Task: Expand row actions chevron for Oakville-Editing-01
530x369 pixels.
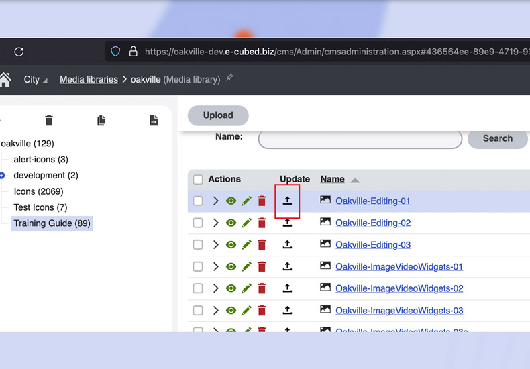Action: click(x=215, y=201)
